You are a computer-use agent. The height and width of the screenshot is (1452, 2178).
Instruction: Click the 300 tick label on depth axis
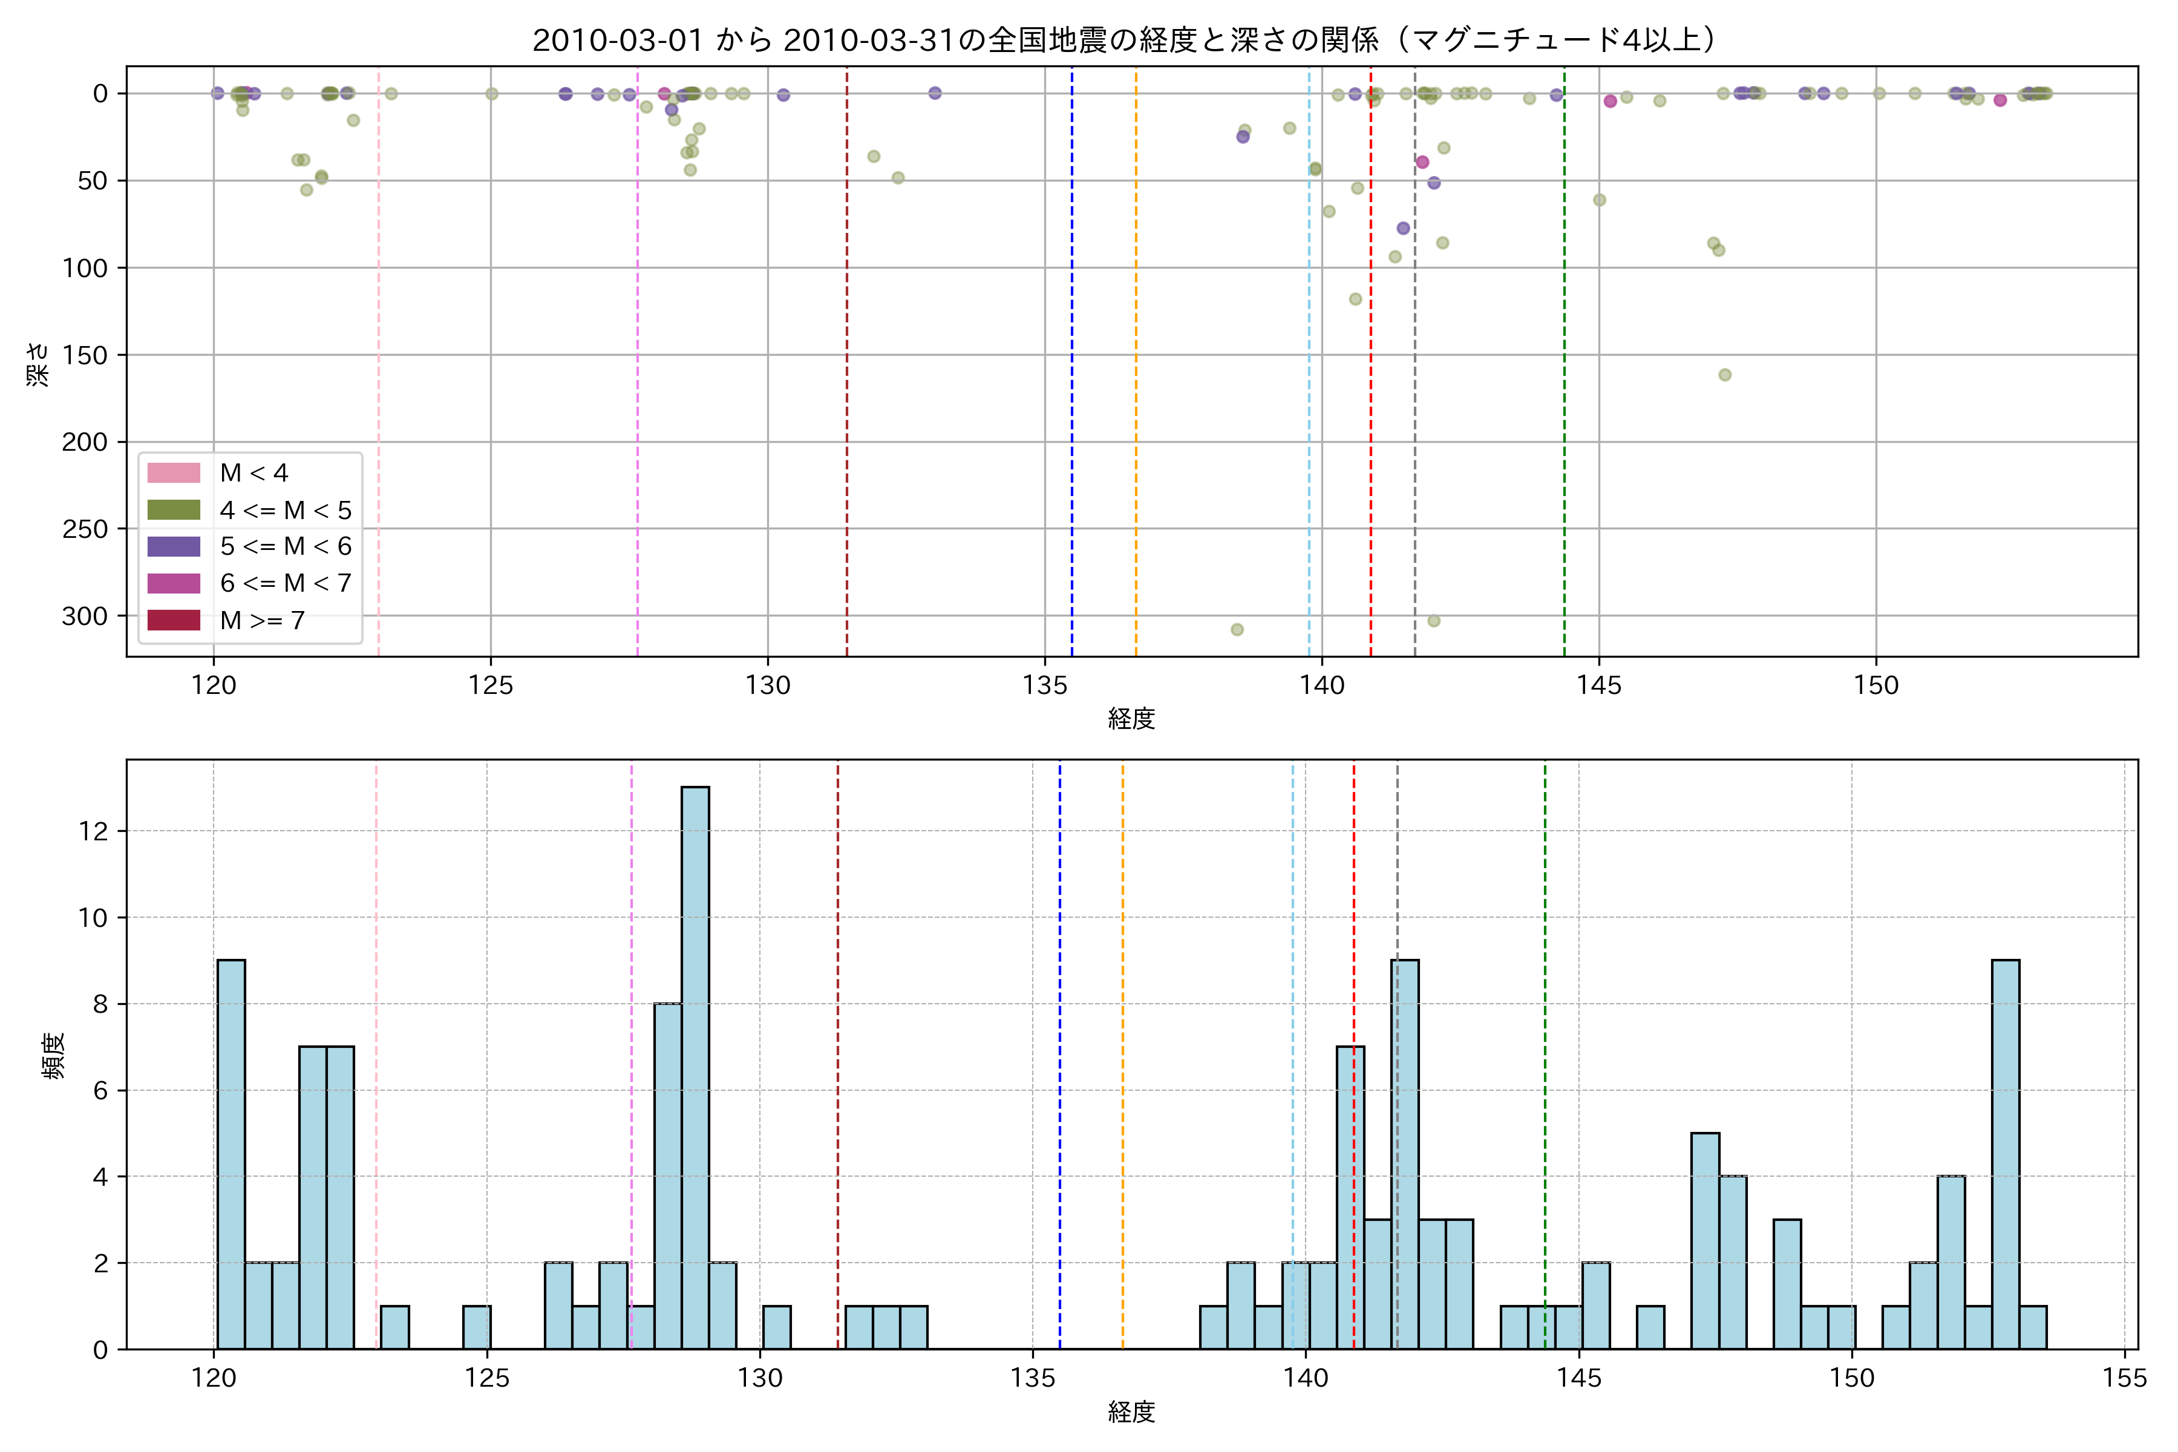(x=84, y=616)
